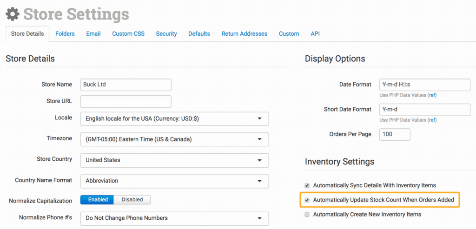Click the ref link under Date Format
Screen dimensions: 476x229
tap(432, 95)
